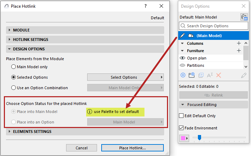The width and height of the screenshot is (251, 156).
Task: Collapse the DESIGN OPTIONS panel
Action: (85, 49)
